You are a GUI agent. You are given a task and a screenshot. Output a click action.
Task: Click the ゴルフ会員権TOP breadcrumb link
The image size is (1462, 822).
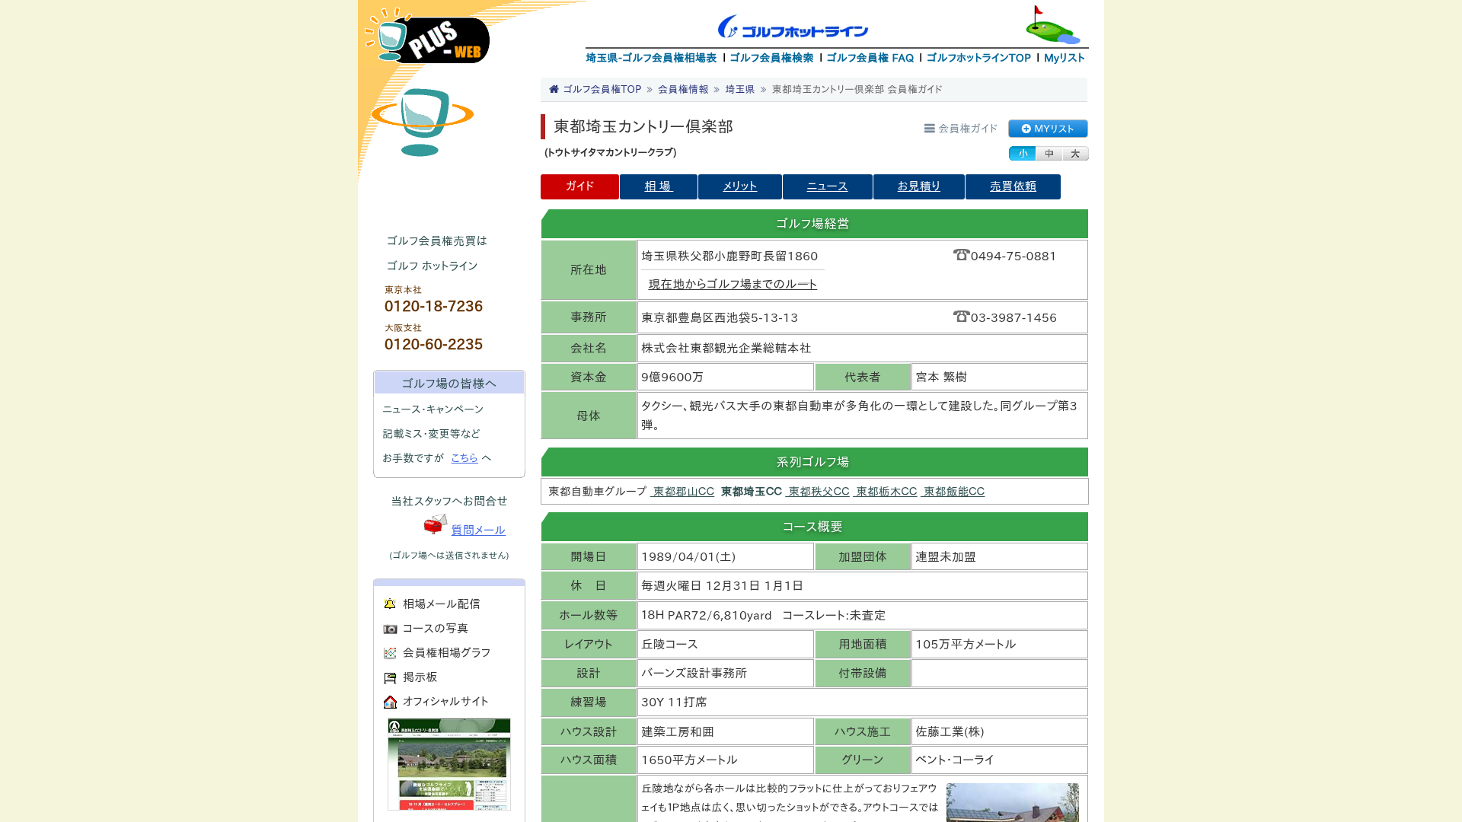point(602,89)
